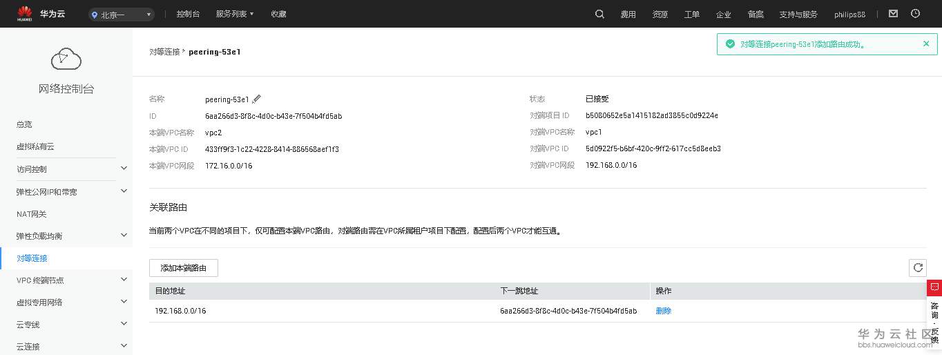942x355 pixels.
Task: Click peer VPC name vpc1
Action: tap(594, 132)
